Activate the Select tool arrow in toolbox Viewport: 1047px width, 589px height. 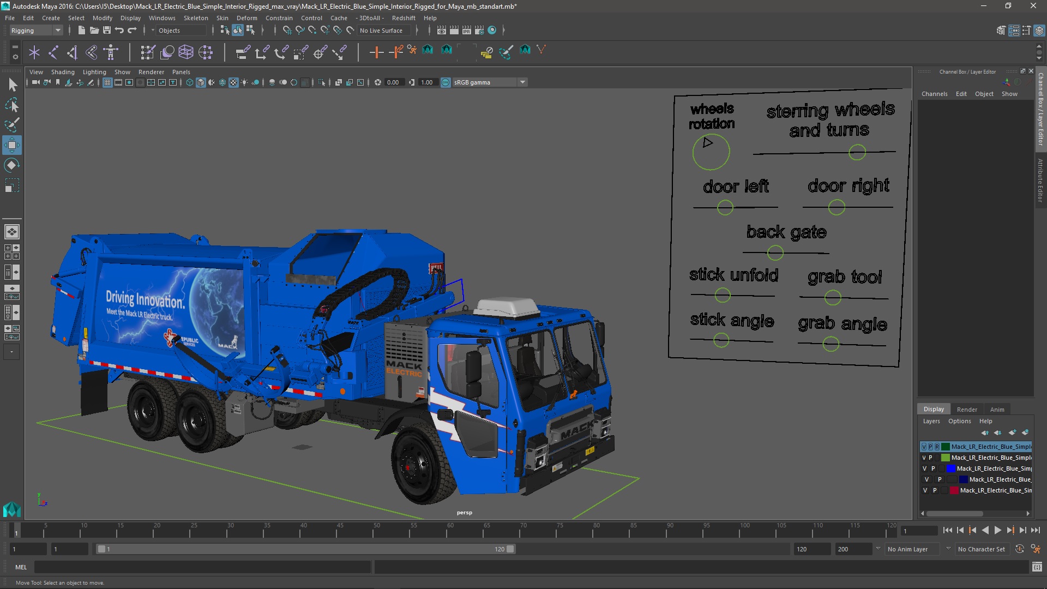pyautogui.click(x=12, y=85)
